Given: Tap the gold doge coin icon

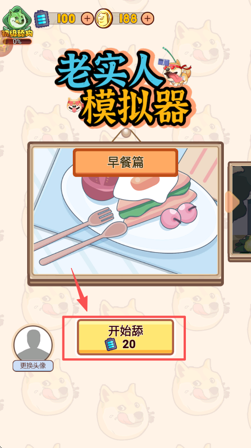Looking at the screenshot, I should [104, 19].
